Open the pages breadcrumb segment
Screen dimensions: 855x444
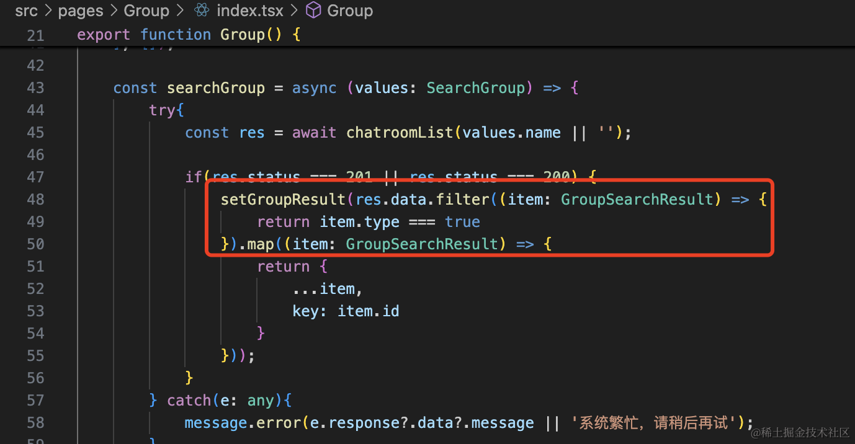pos(81,11)
